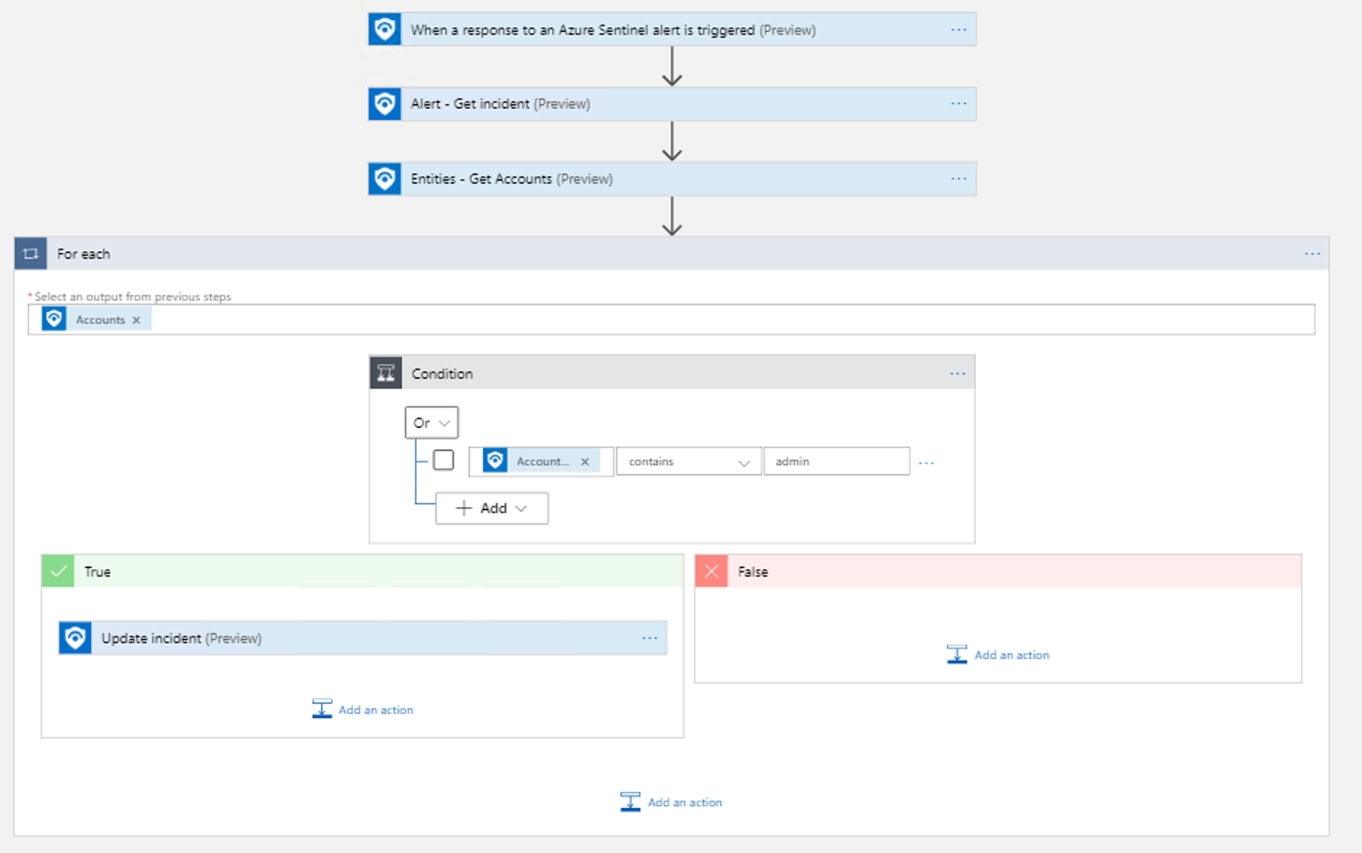Collapse the For each header
The image size is (1362, 853).
671,254
